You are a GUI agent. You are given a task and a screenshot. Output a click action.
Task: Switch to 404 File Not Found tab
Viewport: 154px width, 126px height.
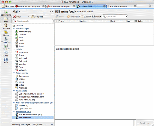122,6
